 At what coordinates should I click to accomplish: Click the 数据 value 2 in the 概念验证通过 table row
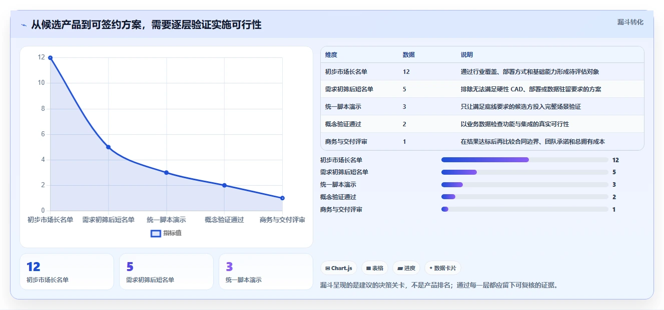point(404,124)
